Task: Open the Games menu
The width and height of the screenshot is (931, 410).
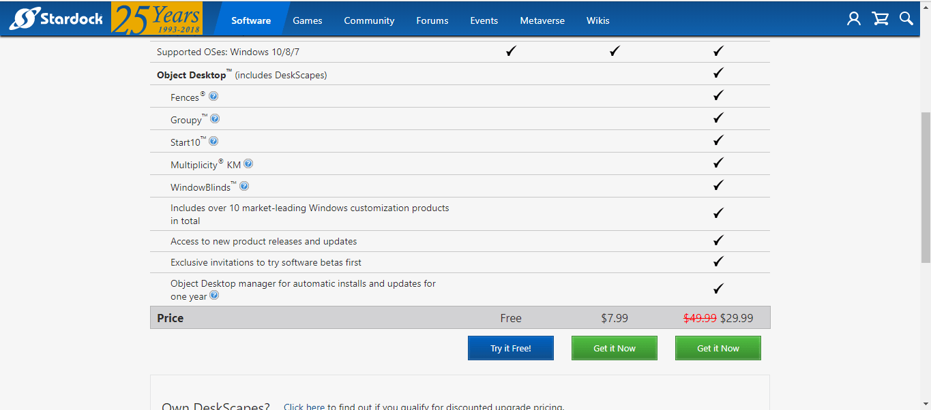Action: click(x=308, y=20)
